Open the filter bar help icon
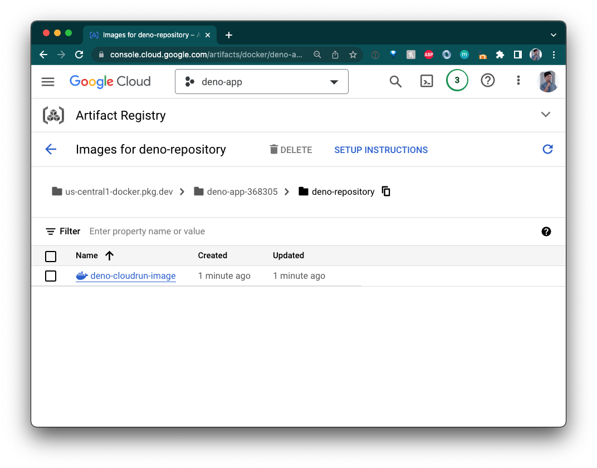This screenshot has height=468, width=597. (546, 231)
